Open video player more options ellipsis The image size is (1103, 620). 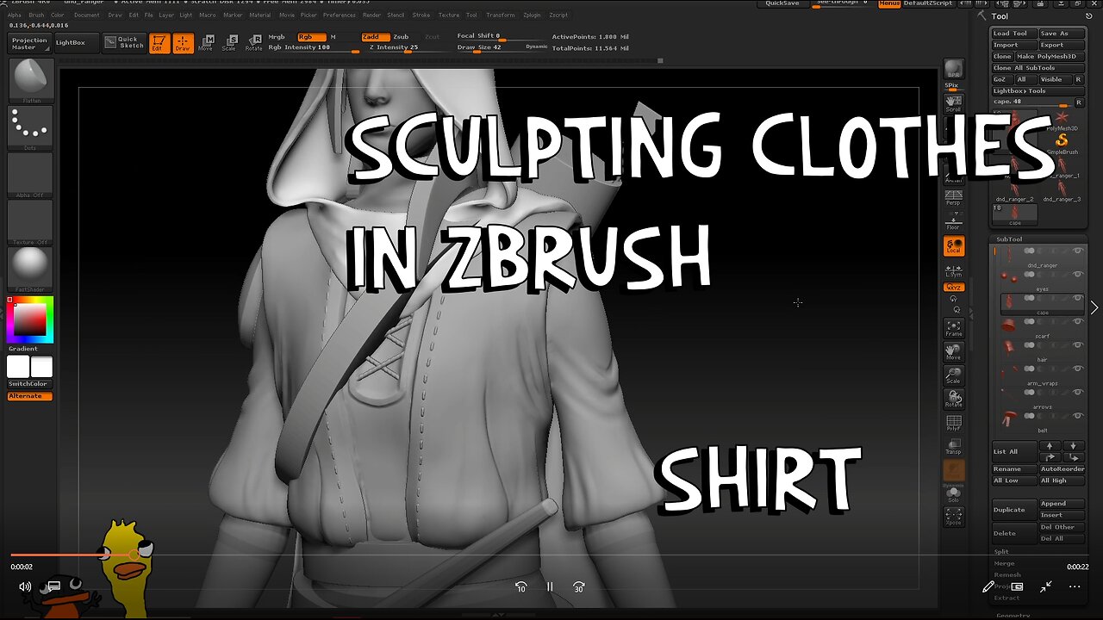1075,586
